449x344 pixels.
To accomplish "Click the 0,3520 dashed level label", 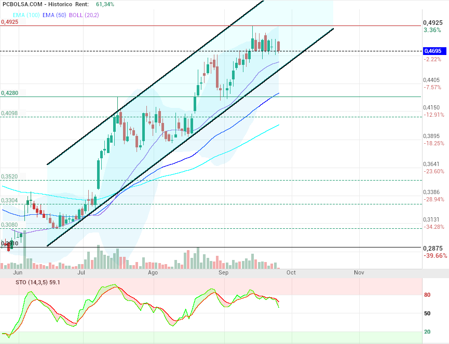I will [10, 177].
